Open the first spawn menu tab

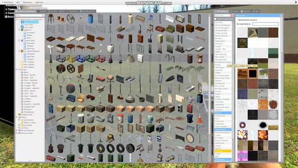tap(26, 11)
